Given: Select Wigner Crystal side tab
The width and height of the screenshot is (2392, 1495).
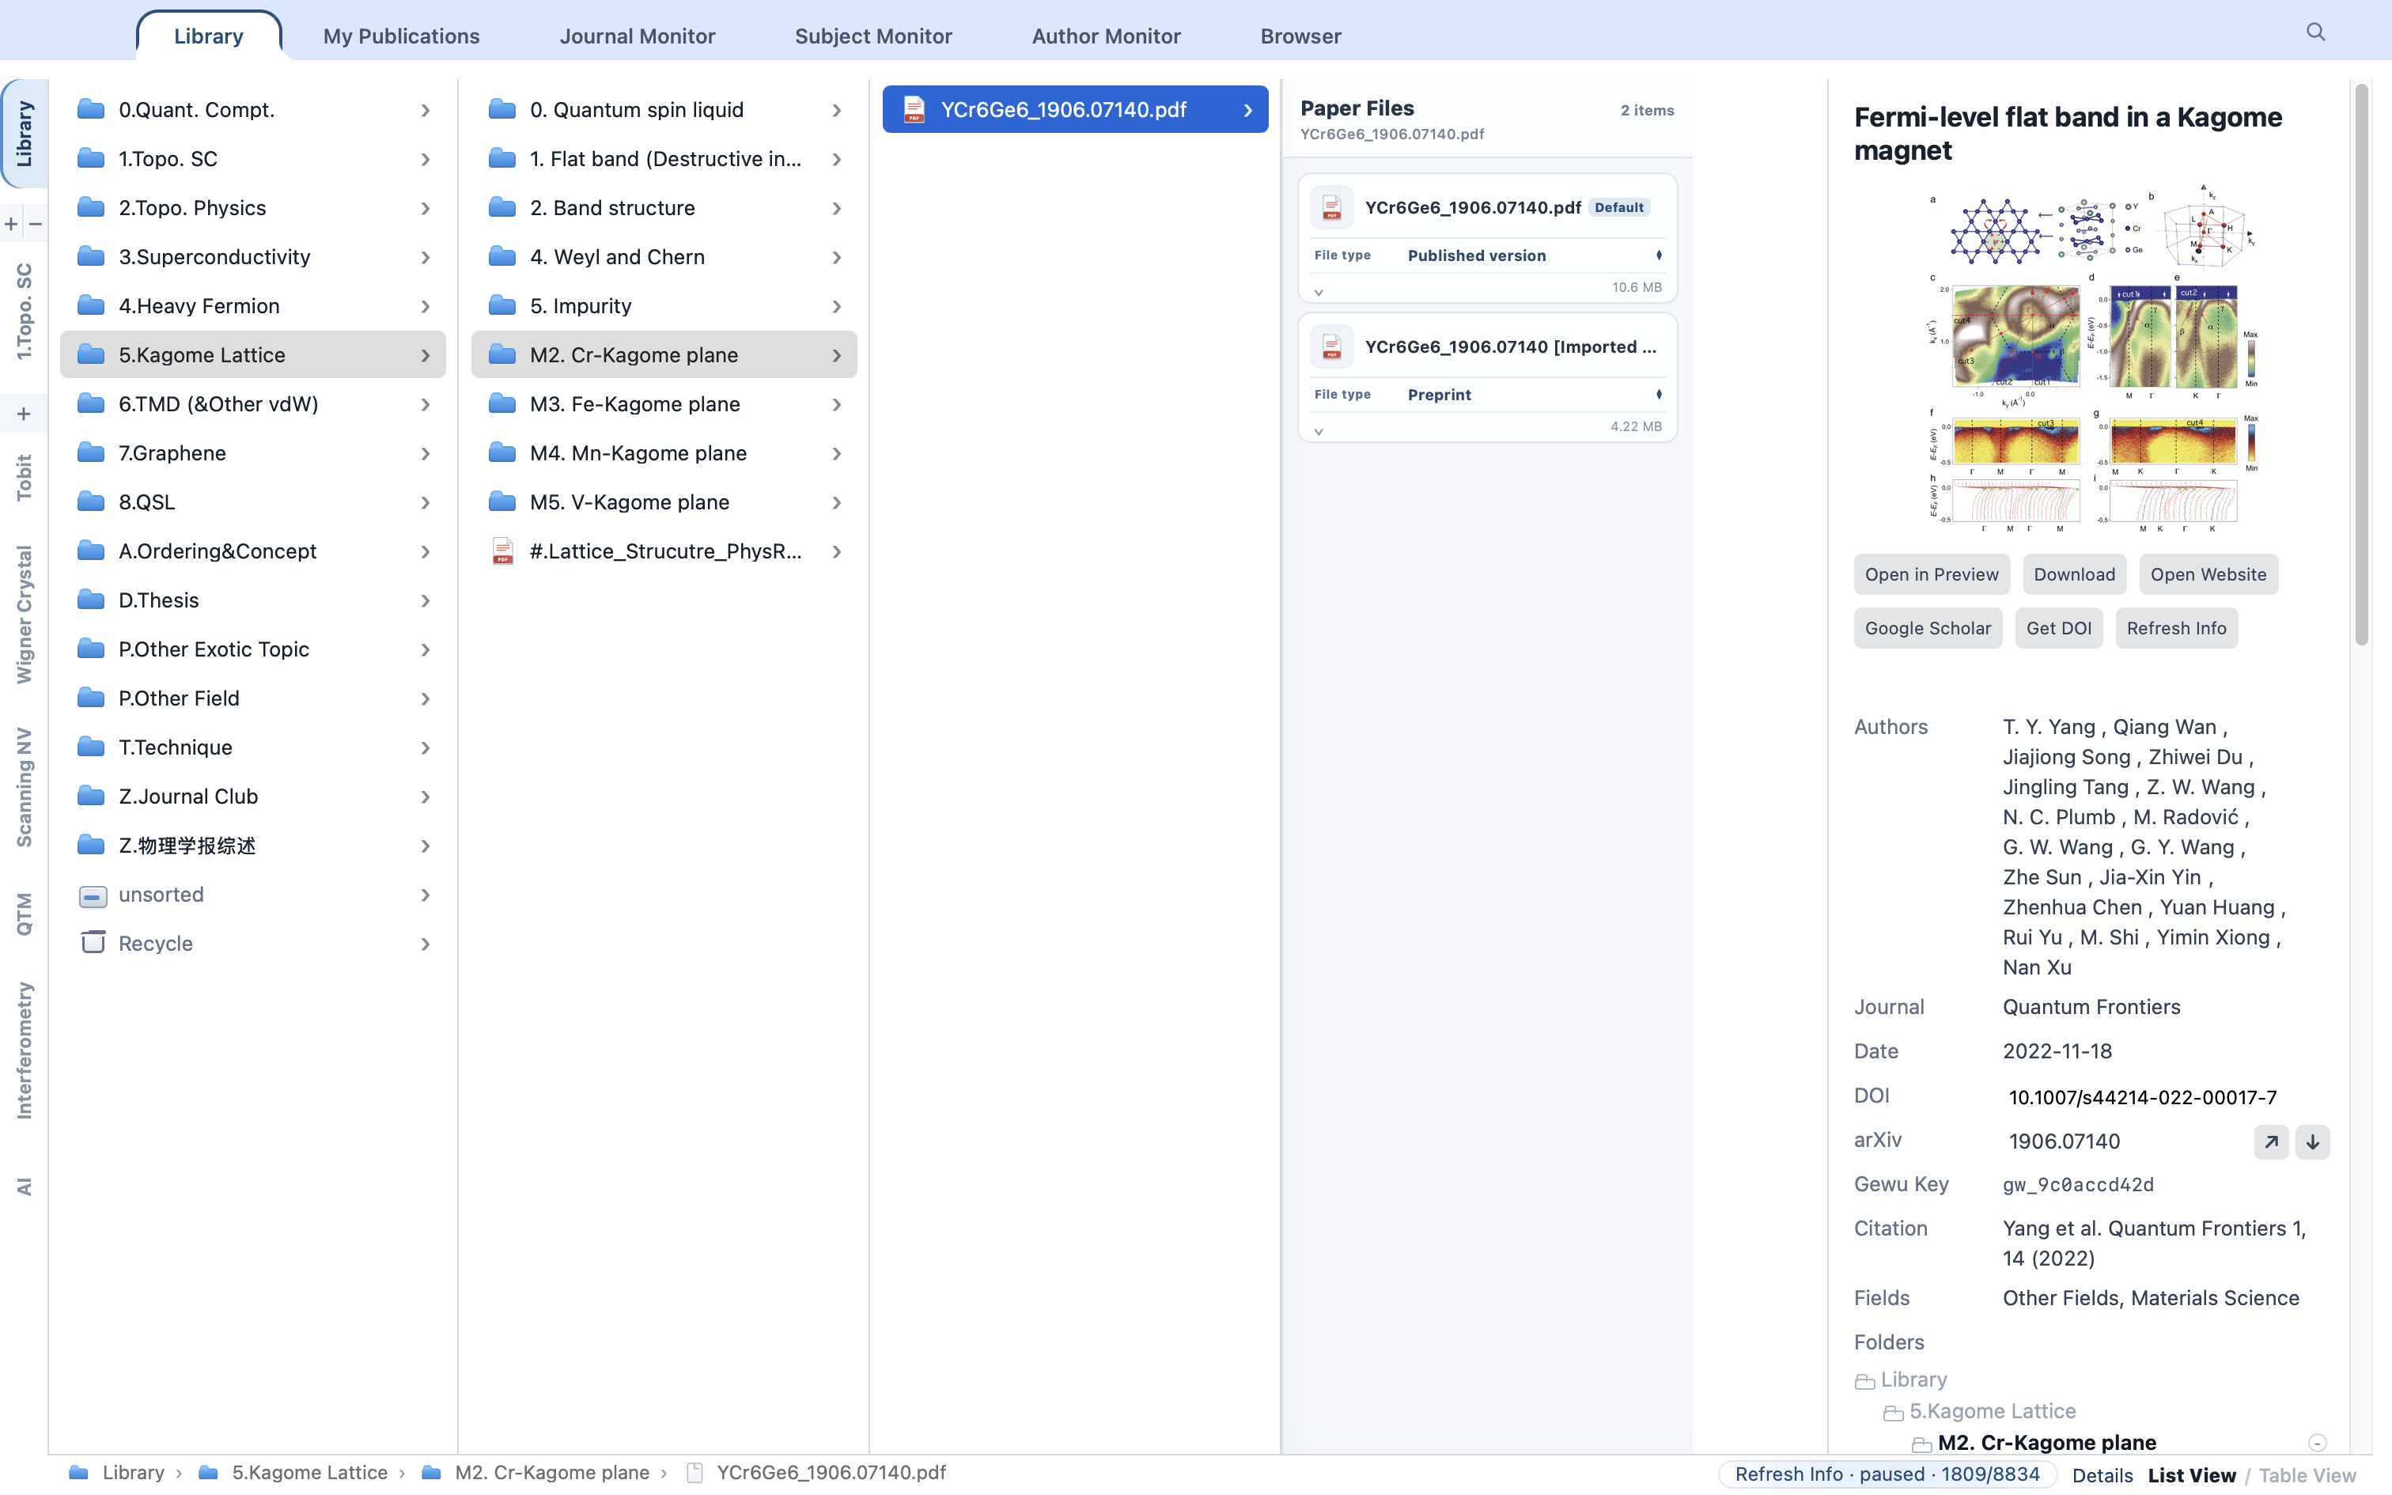Looking at the screenshot, I should coord(24,614).
